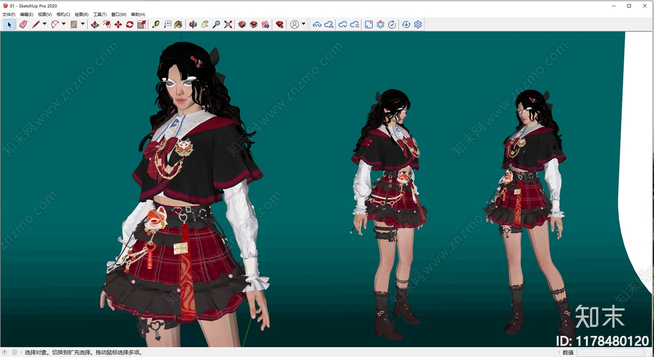The height and width of the screenshot is (357, 654).
Task: Expand the Rectangle shapes dropdown arrow
Action: (83, 24)
